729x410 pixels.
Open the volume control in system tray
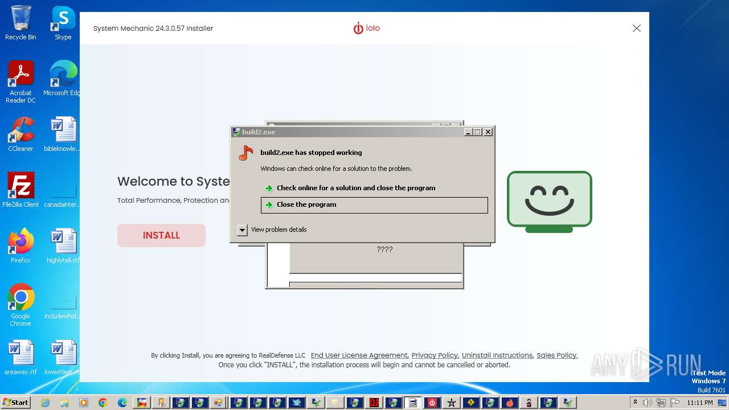pyautogui.click(x=648, y=403)
